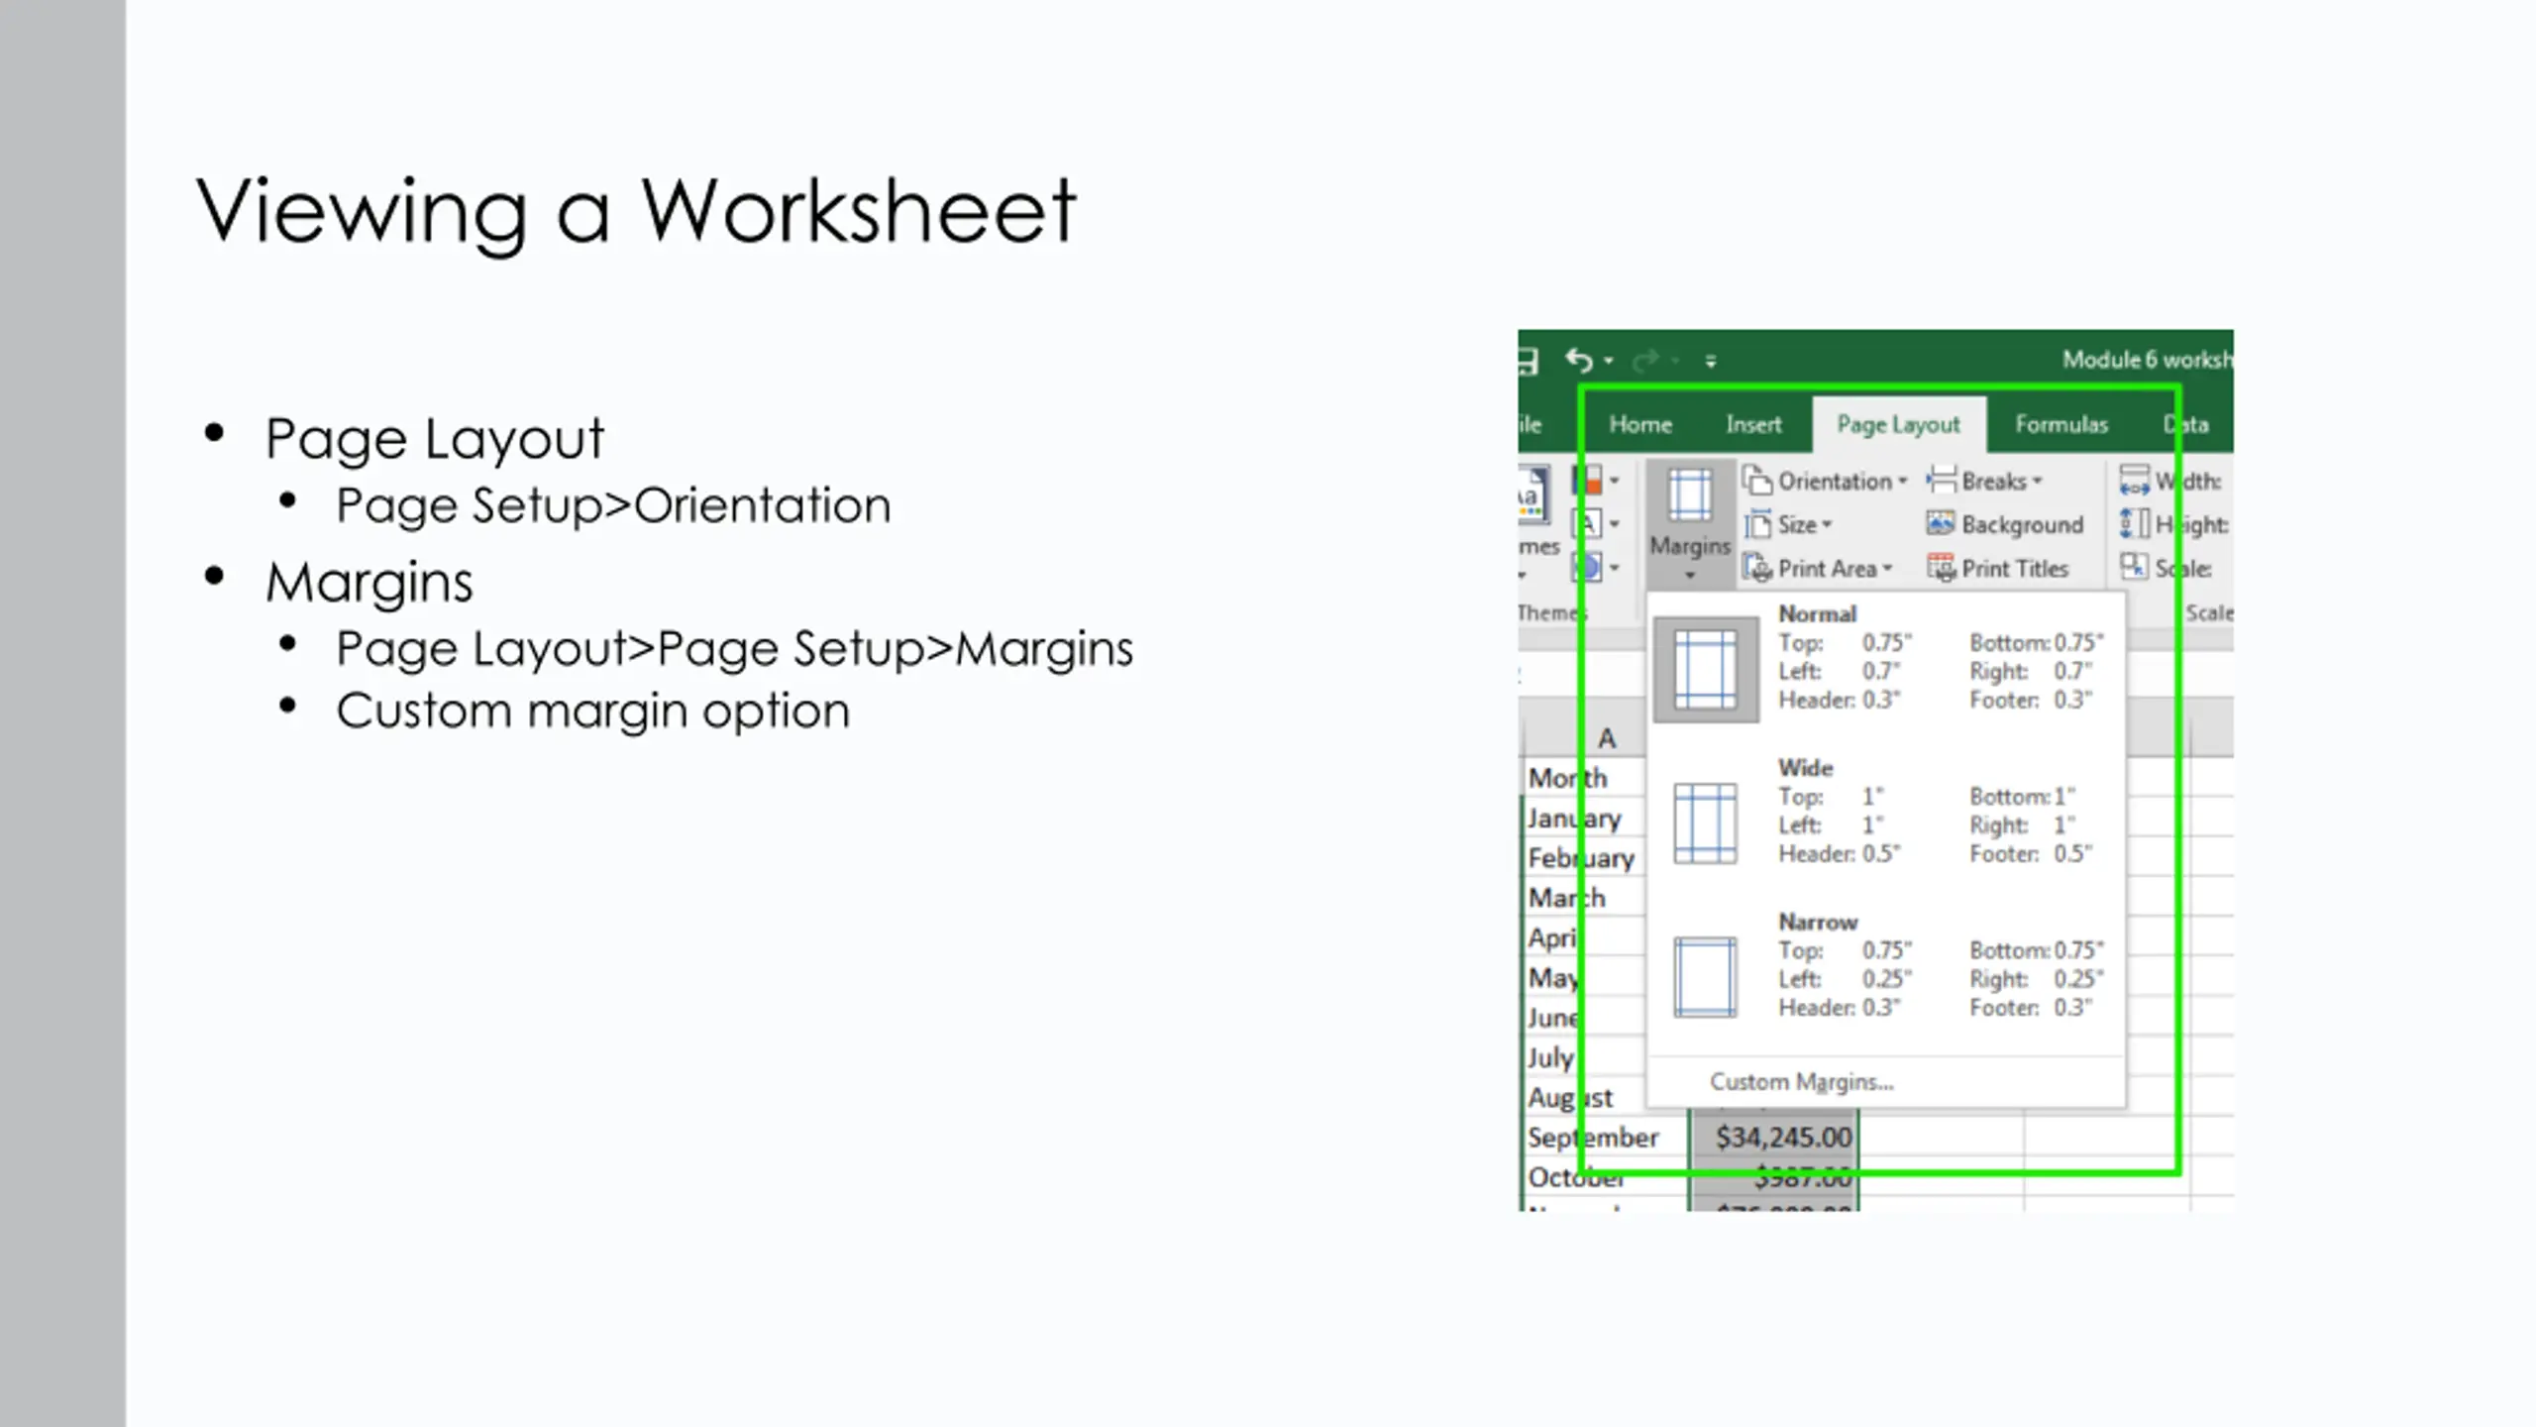Click the greyed-out Redo icon
This screenshot has width=2536, height=1427.
[x=1645, y=361]
